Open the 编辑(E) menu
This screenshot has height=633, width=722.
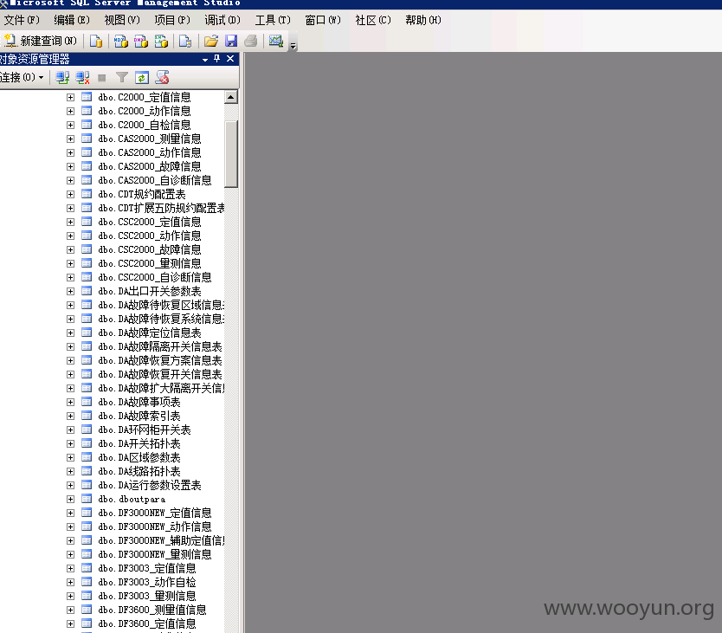pos(71,20)
